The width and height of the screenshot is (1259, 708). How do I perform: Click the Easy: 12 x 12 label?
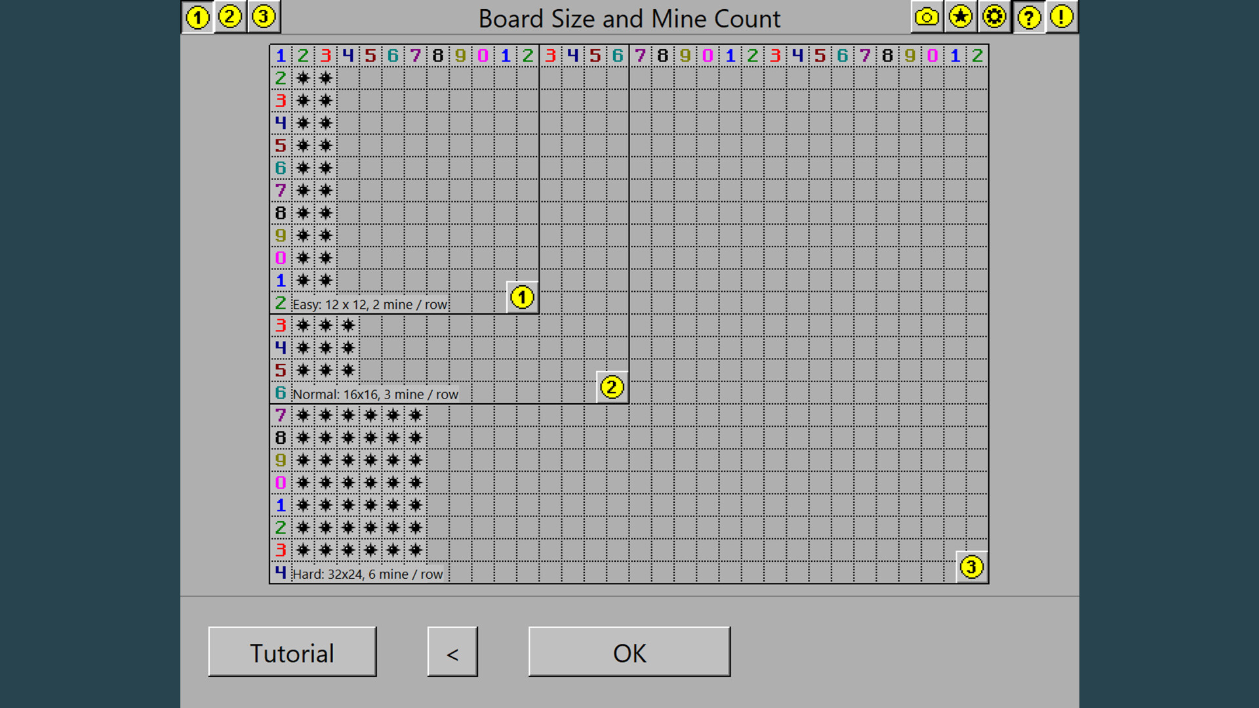tap(370, 304)
